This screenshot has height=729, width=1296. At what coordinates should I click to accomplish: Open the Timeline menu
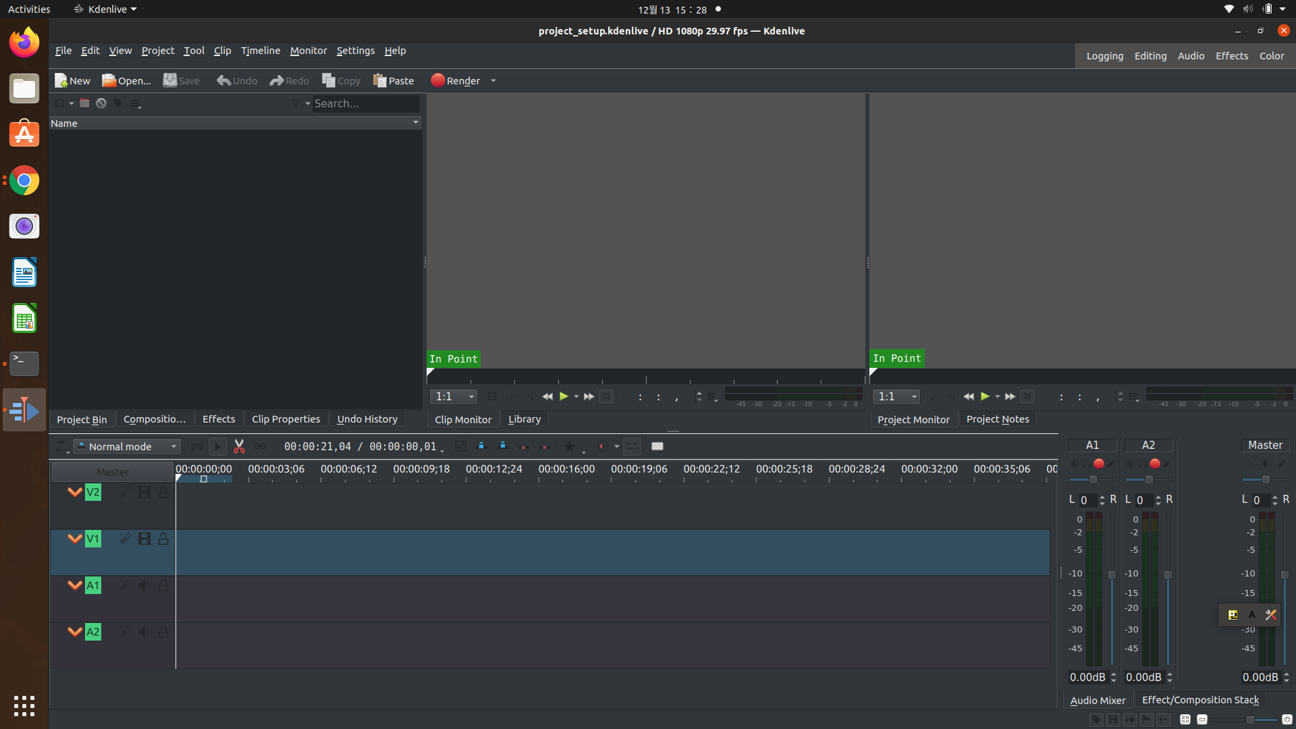click(x=260, y=51)
